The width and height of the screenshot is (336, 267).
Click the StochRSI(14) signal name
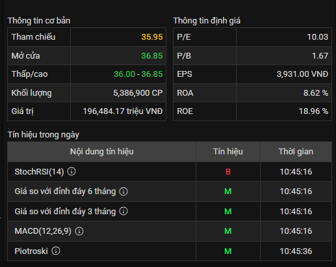[39, 172]
